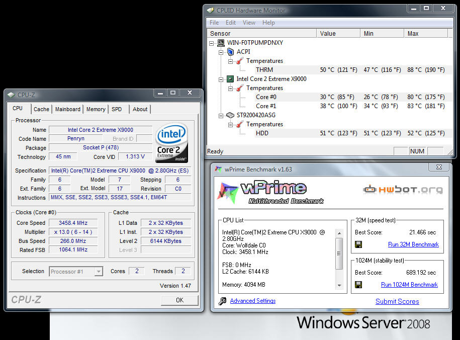This screenshot has width=460, height=340.
Task: Open the Processor #1 selection dropdown
Action: point(99,272)
